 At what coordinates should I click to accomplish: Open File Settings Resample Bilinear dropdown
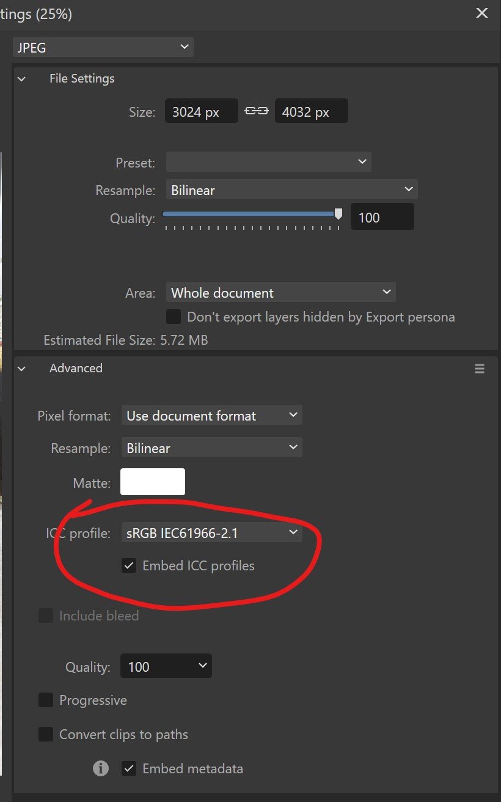tap(291, 190)
